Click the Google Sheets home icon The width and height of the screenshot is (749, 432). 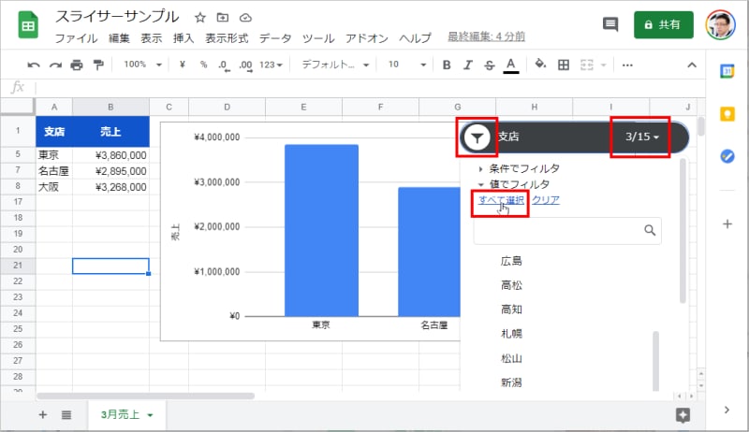pyautogui.click(x=28, y=25)
